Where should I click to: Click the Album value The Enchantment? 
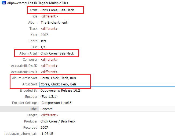pyautogui.click(x=54, y=23)
